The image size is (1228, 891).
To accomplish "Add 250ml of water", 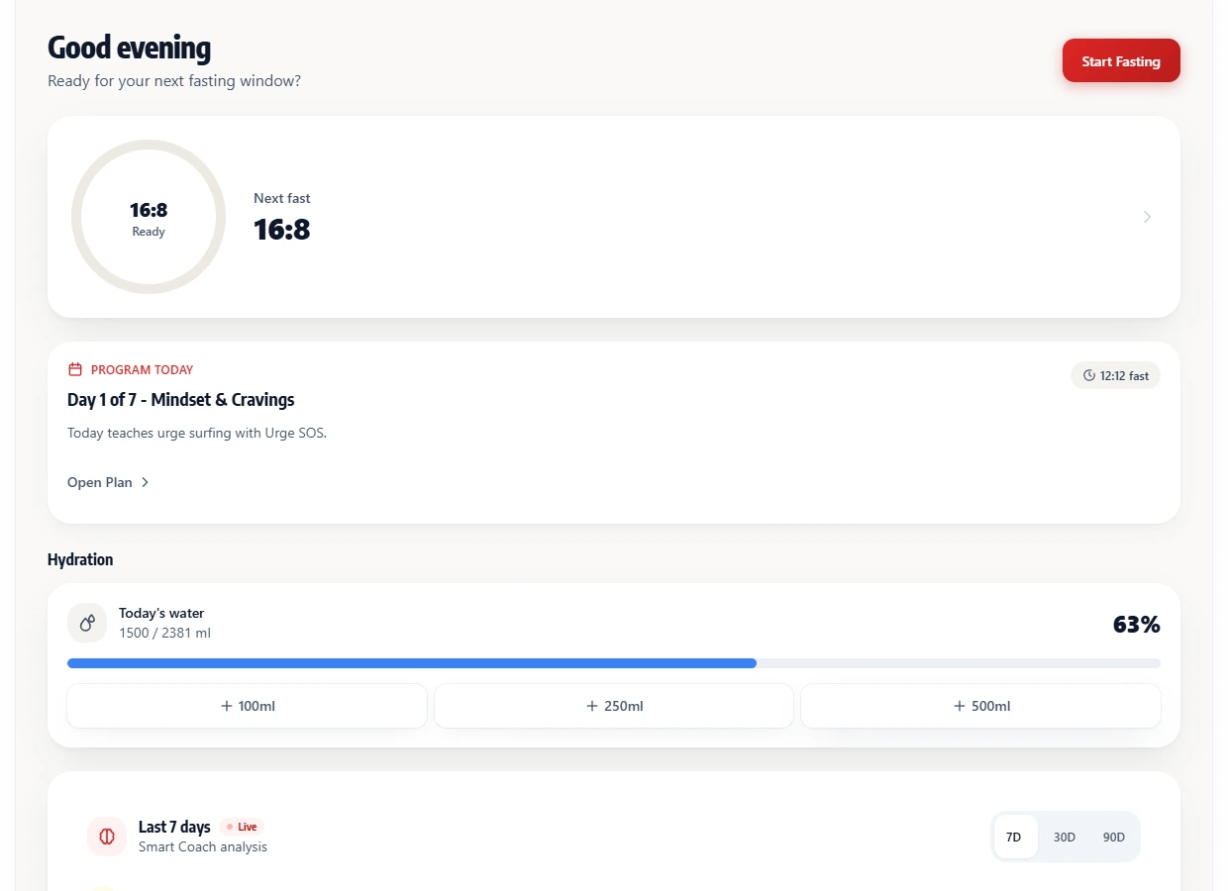I will 614,706.
